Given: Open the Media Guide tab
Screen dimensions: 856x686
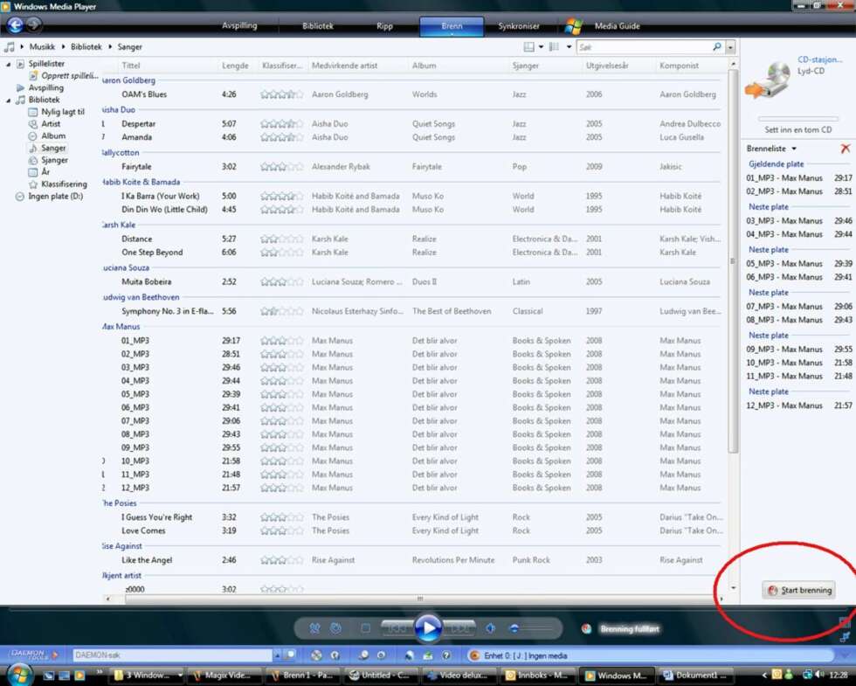Looking at the screenshot, I should tap(617, 25).
